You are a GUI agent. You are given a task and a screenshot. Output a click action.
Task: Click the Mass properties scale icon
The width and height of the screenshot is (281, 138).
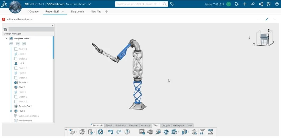[x=166, y=132]
